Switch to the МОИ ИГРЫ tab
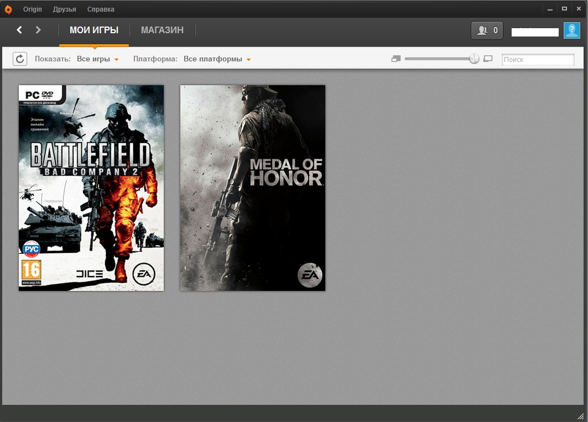The image size is (588, 422). [93, 30]
